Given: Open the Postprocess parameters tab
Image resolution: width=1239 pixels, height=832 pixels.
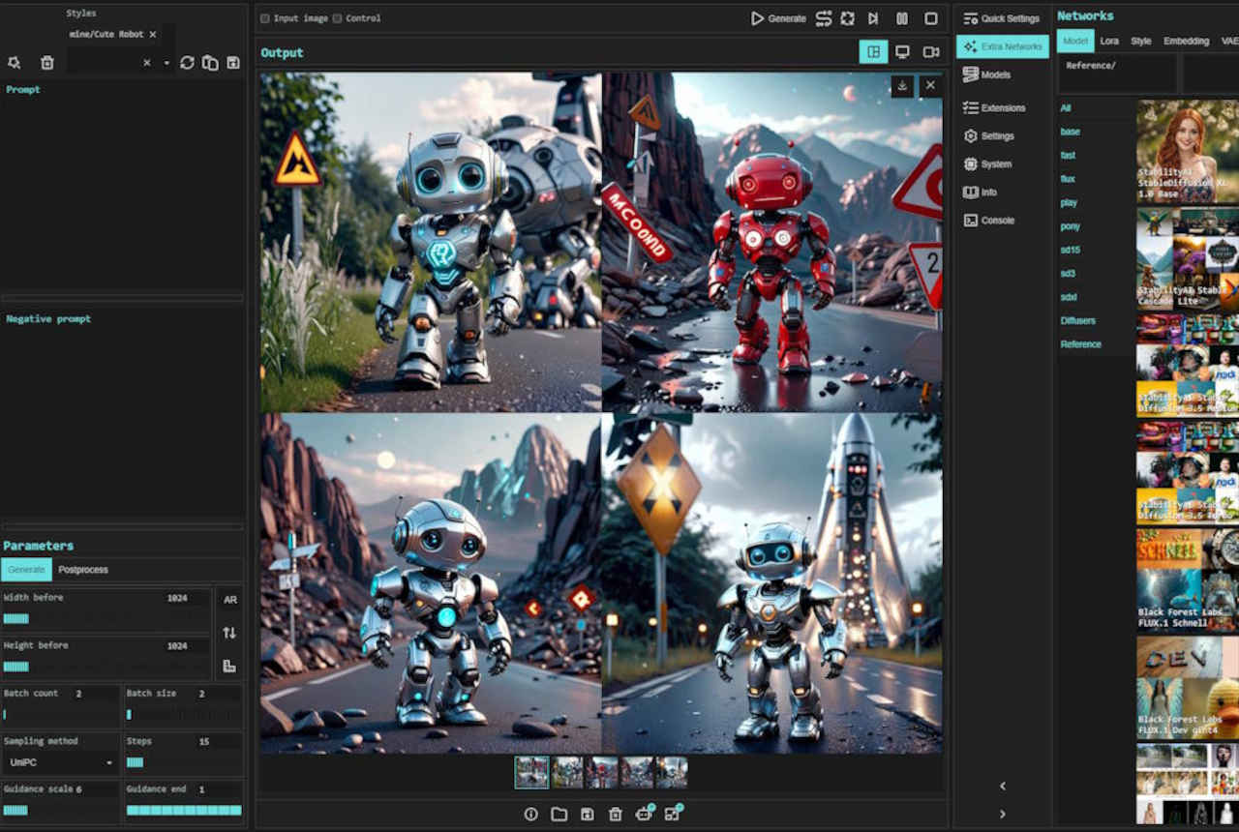Looking at the screenshot, I should click(x=83, y=570).
